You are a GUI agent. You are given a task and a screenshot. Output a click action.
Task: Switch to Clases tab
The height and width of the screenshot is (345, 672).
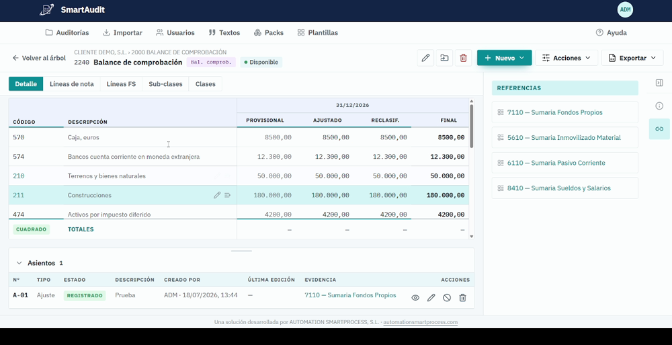click(205, 84)
